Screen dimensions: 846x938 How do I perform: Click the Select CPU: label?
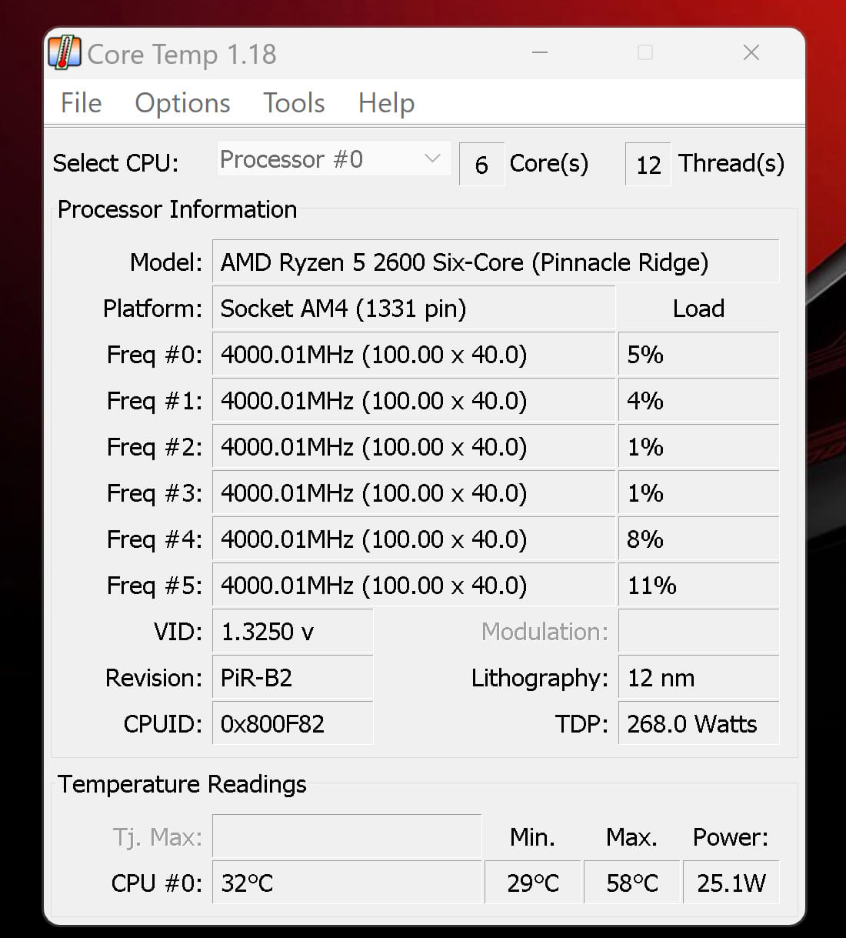point(115,163)
